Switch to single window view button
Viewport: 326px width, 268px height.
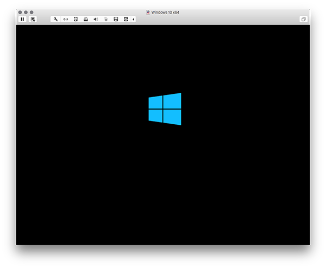coord(303,20)
